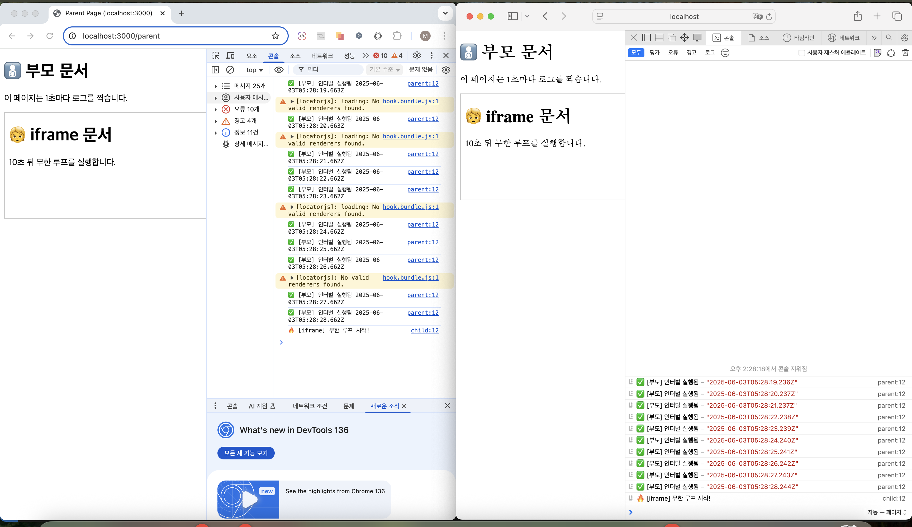Open the top context dropdown
This screenshot has width=912, height=527.
point(254,70)
